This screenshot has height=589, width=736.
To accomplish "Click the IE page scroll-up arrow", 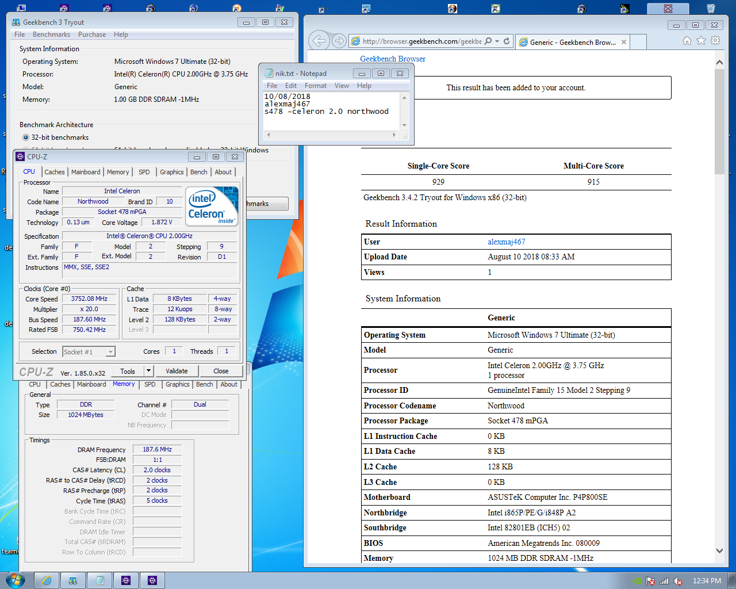I will (x=719, y=62).
